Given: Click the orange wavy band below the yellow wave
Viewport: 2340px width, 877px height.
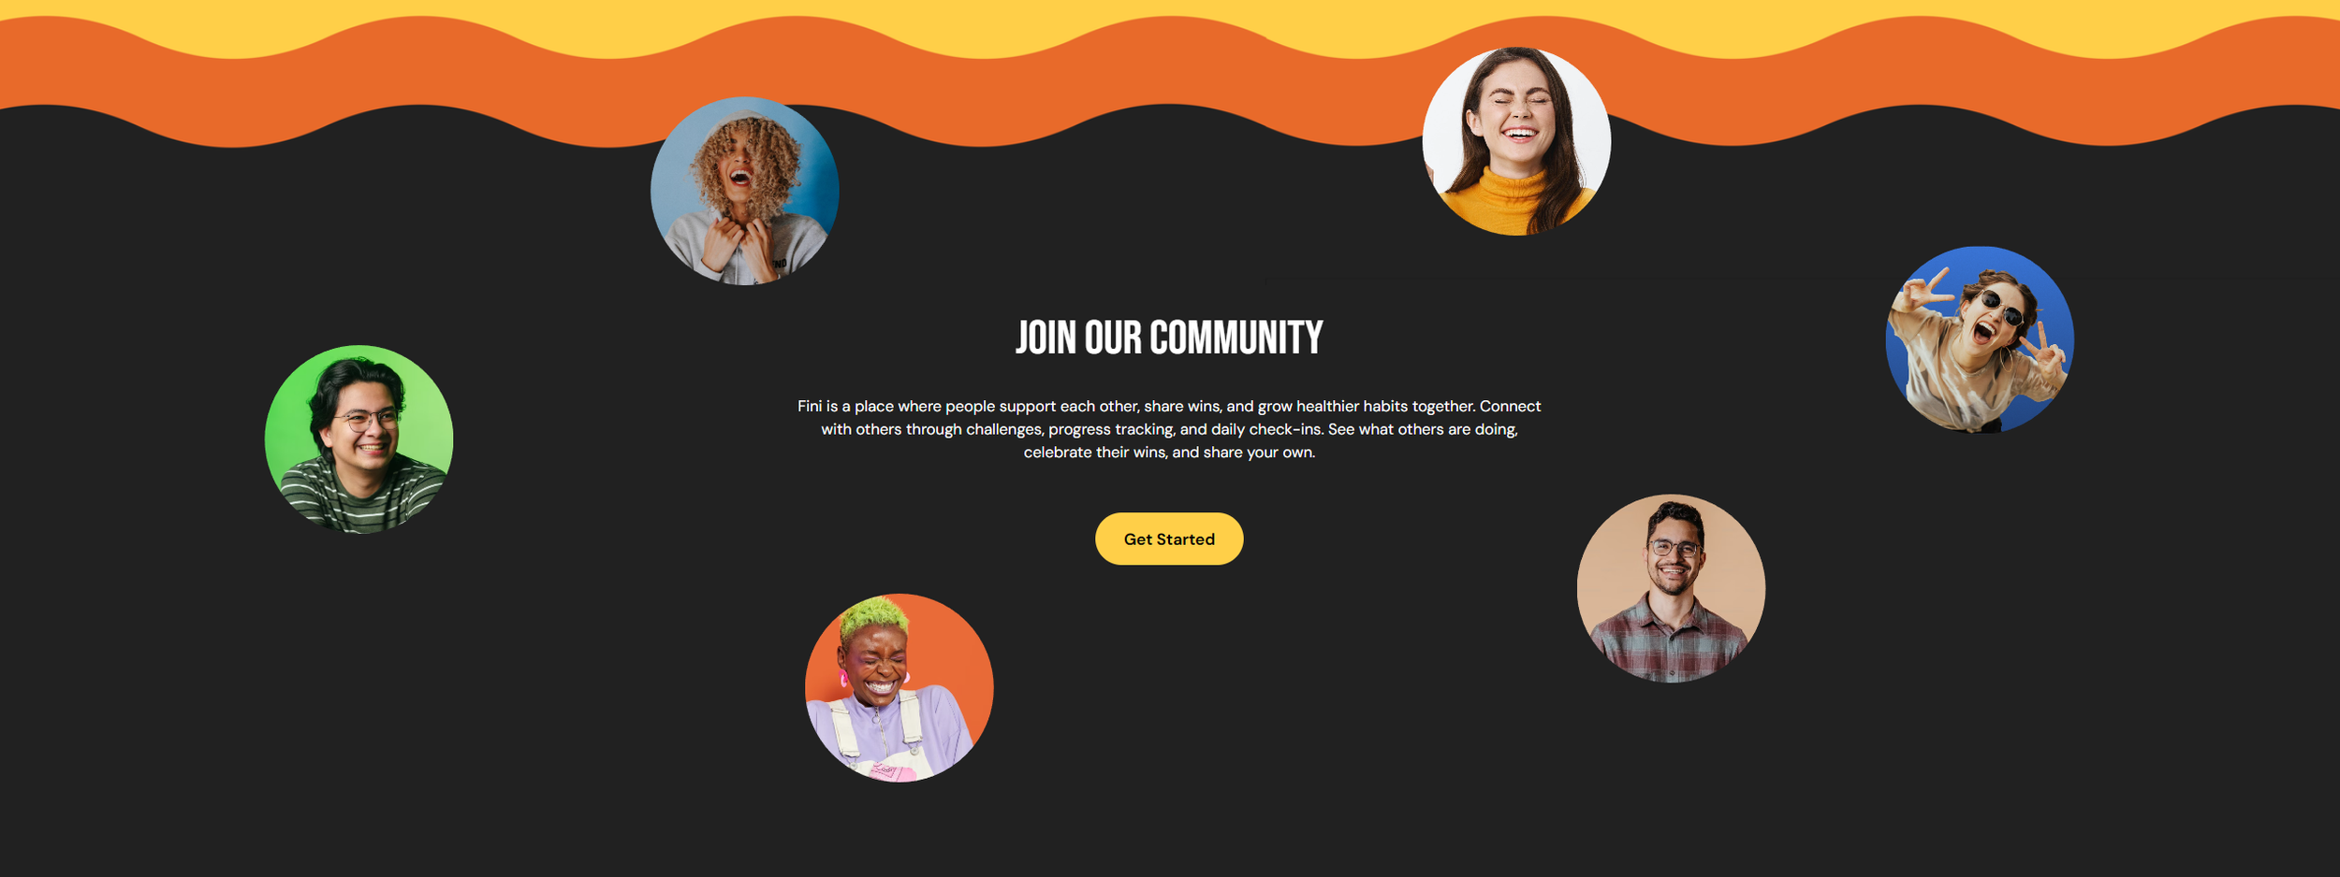Looking at the screenshot, I should (1170, 84).
